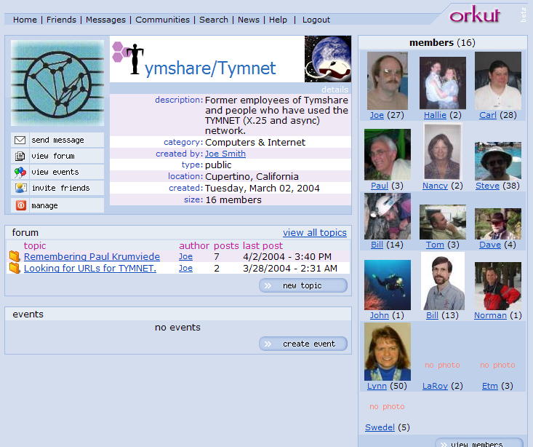The width and height of the screenshot is (533, 447).
Task: Click the Earth and mouse banner image
Action: pyautogui.click(x=328, y=59)
